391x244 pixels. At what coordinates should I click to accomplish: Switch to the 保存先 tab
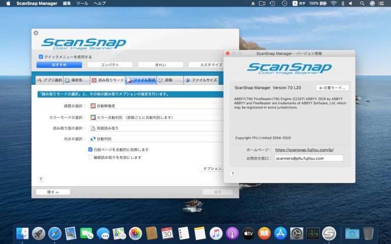(x=76, y=80)
